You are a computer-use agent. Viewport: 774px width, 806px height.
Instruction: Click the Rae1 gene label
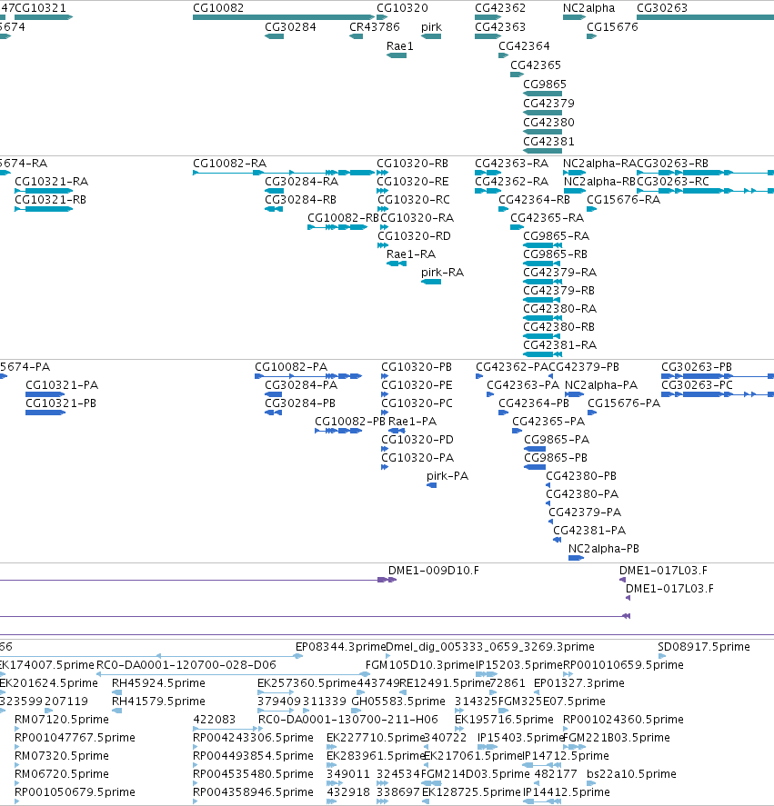click(400, 45)
